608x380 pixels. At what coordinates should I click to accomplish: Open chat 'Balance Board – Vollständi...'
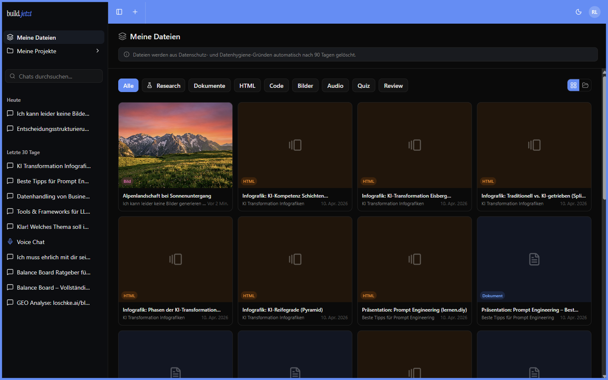point(54,288)
